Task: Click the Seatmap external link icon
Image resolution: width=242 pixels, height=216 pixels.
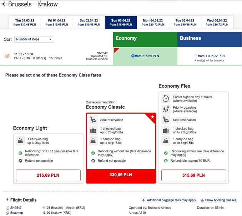Action: (x=7, y=213)
